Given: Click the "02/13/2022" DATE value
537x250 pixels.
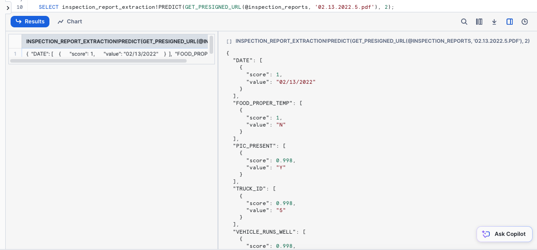Looking at the screenshot, I should click(x=296, y=82).
